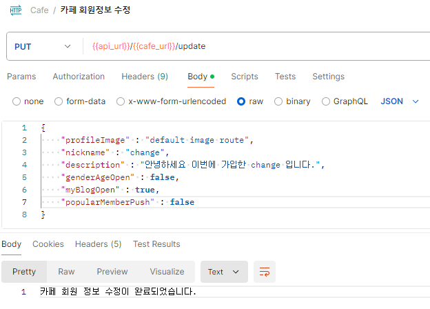Click the true value of myBlogOpen
Viewport: 430px width, 309px height.
pos(145,190)
